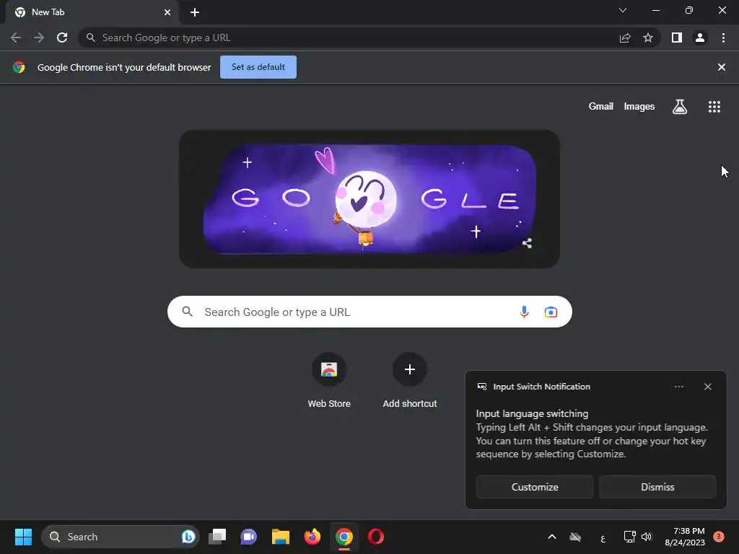
Task: Open Gmail link
Action: pos(601,107)
